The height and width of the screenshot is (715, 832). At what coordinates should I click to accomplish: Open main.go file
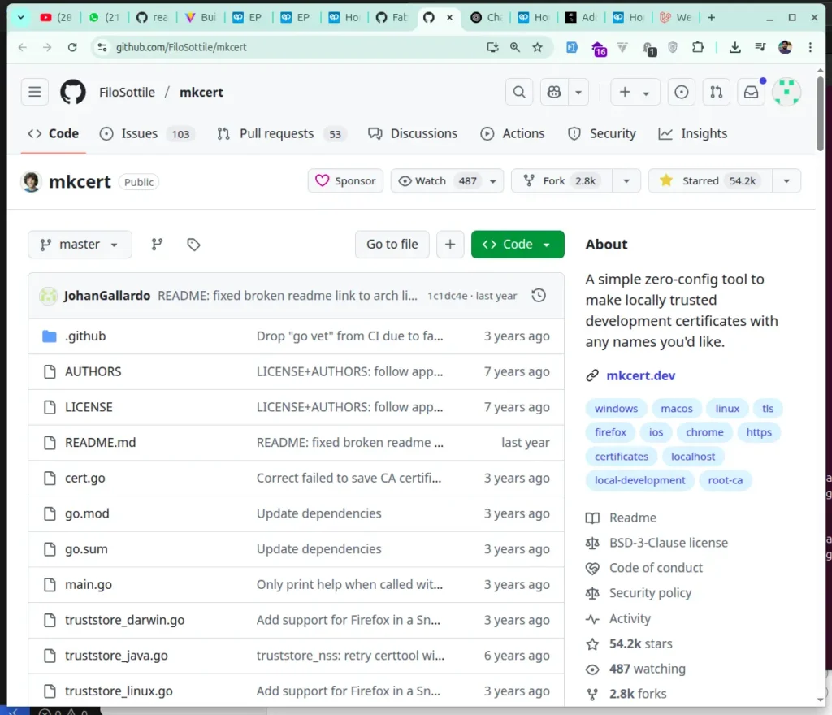(x=88, y=584)
